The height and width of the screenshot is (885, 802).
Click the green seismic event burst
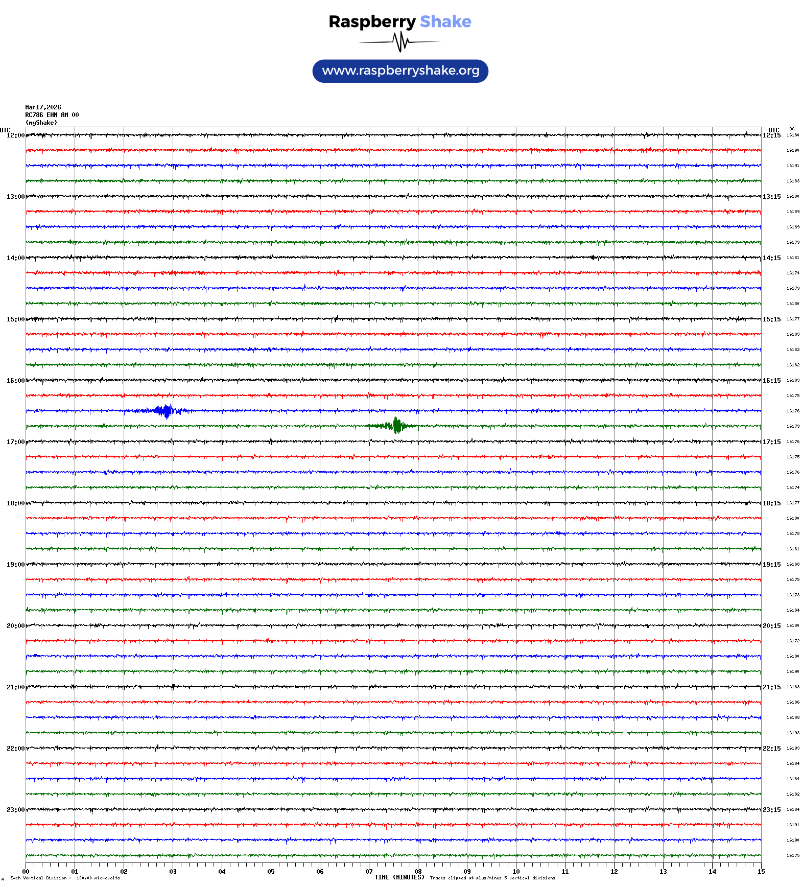[396, 426]
